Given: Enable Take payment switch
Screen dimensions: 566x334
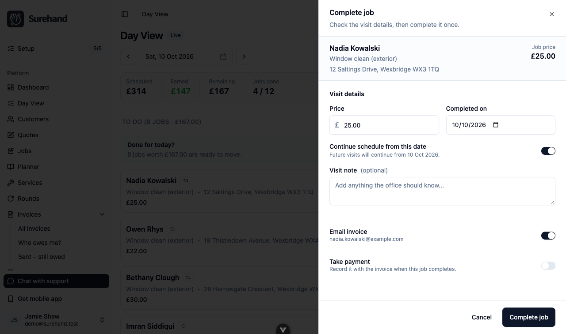Looking at the screenshot, I should [x=548, y=266].
